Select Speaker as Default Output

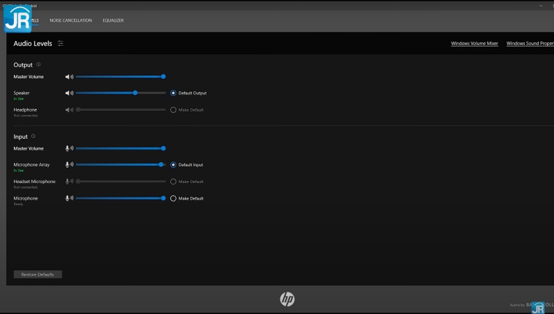point(173,93)
